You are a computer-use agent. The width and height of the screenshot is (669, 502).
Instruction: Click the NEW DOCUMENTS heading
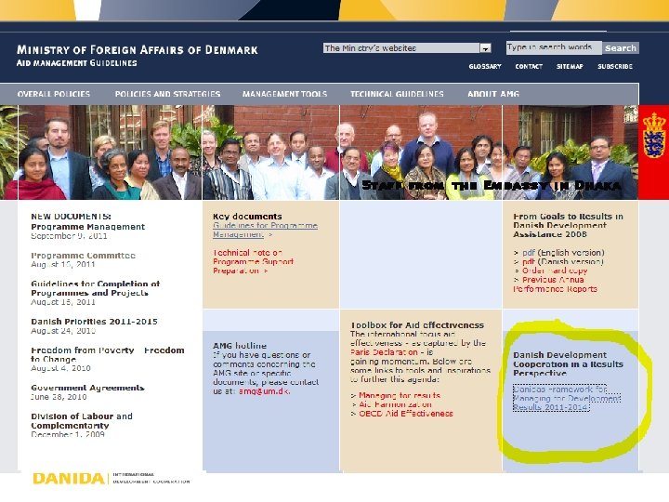coord(71,217)
